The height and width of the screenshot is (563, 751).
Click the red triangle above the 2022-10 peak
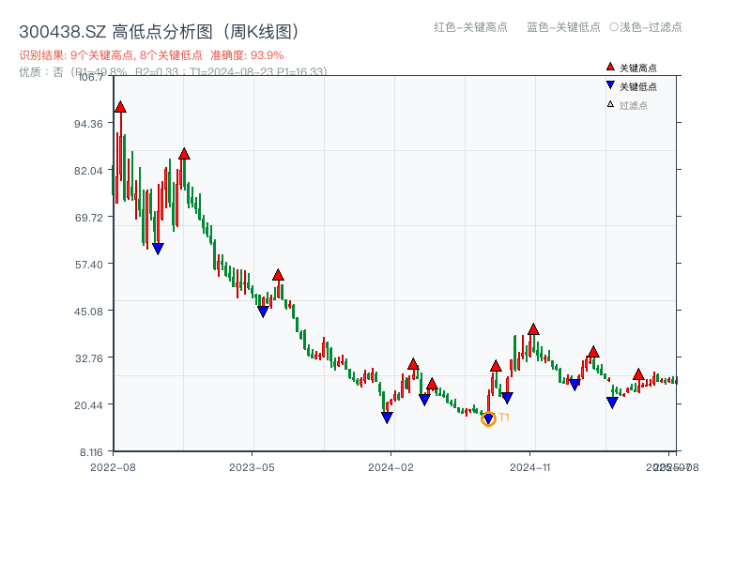point(186,152)
